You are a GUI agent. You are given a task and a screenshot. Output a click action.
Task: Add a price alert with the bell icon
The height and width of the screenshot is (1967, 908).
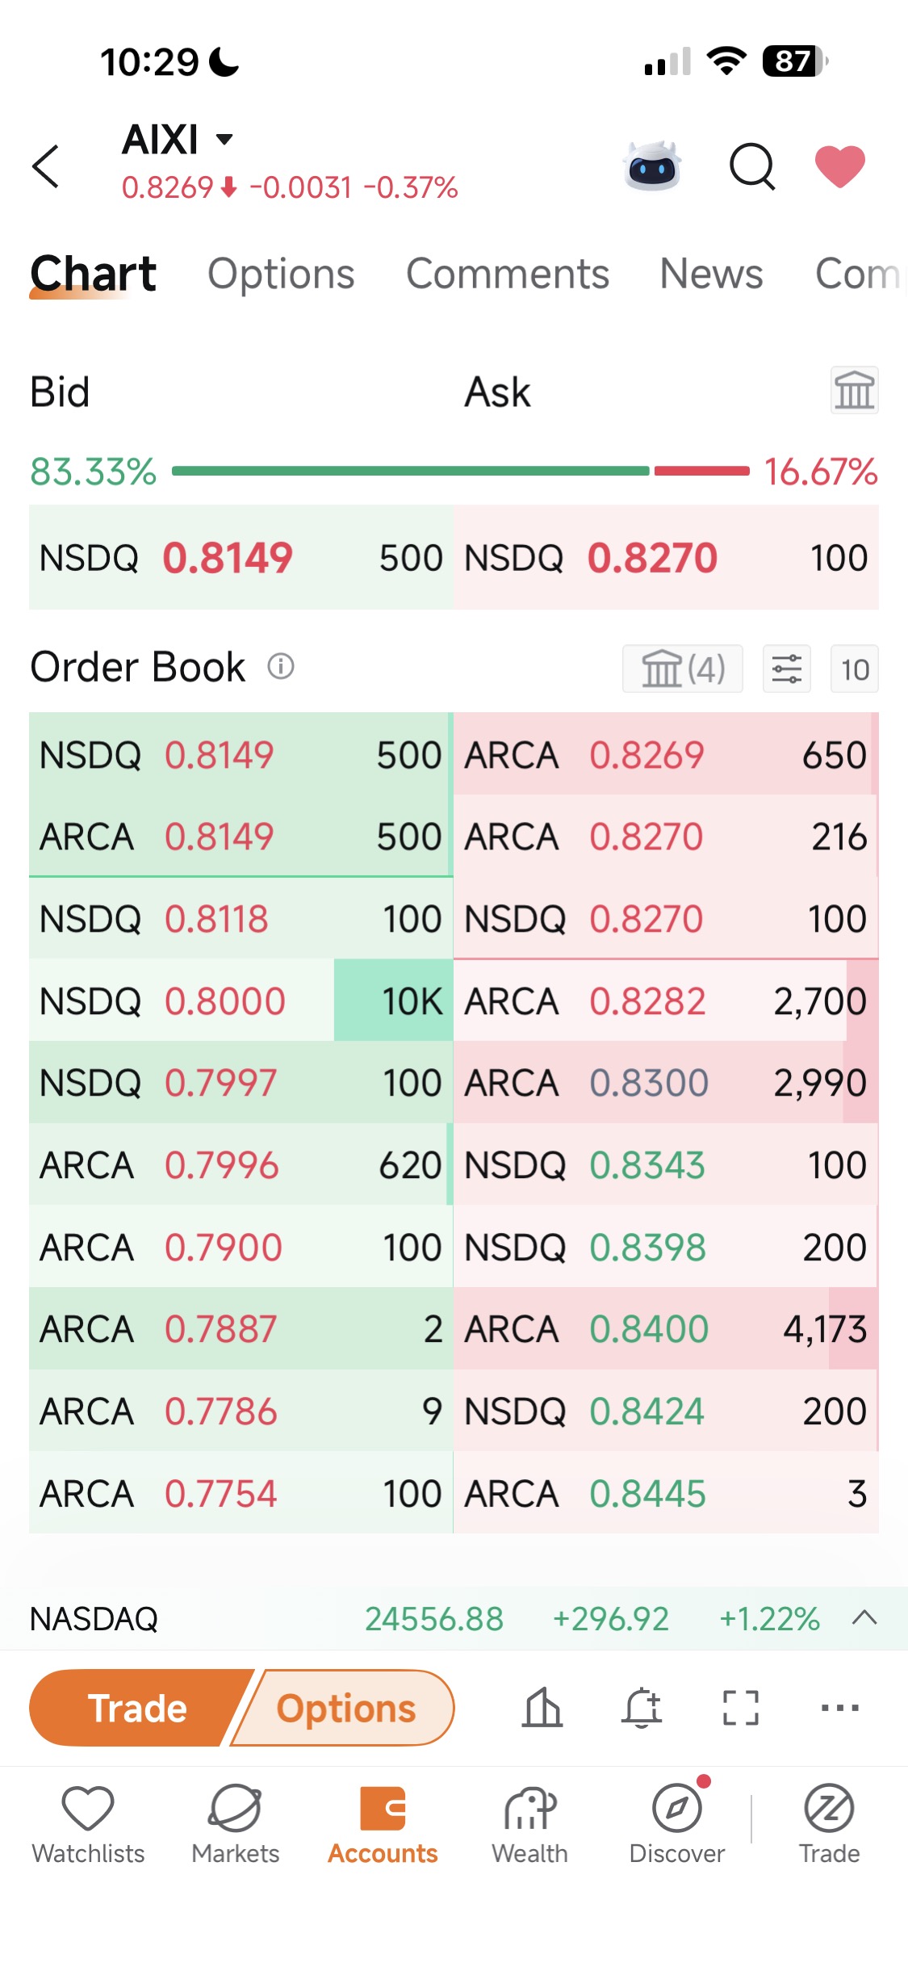click(x=642, y=1708)
